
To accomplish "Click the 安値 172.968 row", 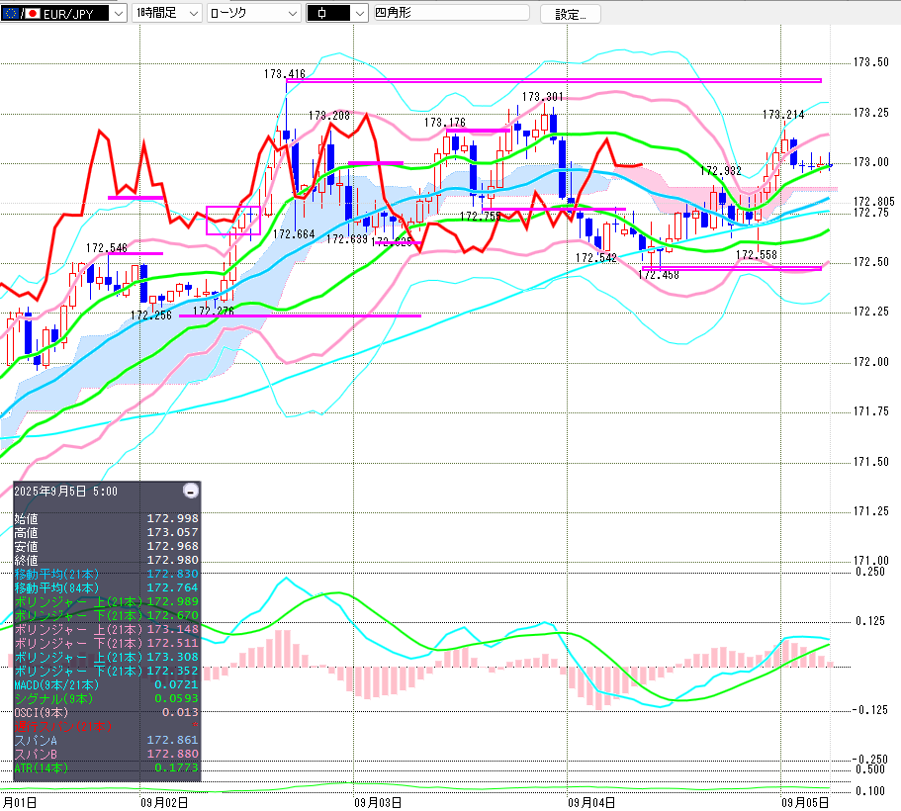I will [x=106, y=546].
